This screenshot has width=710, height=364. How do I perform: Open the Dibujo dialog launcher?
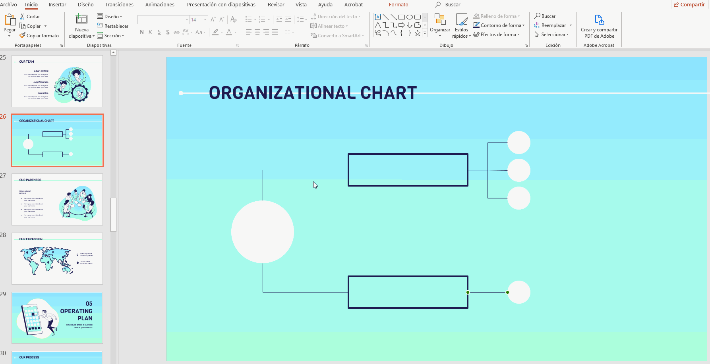pos(526,46)
